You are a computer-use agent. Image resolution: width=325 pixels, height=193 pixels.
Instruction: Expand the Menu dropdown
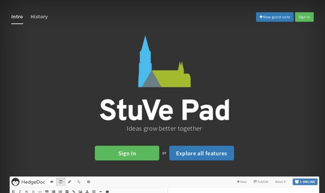click(280, 182)
